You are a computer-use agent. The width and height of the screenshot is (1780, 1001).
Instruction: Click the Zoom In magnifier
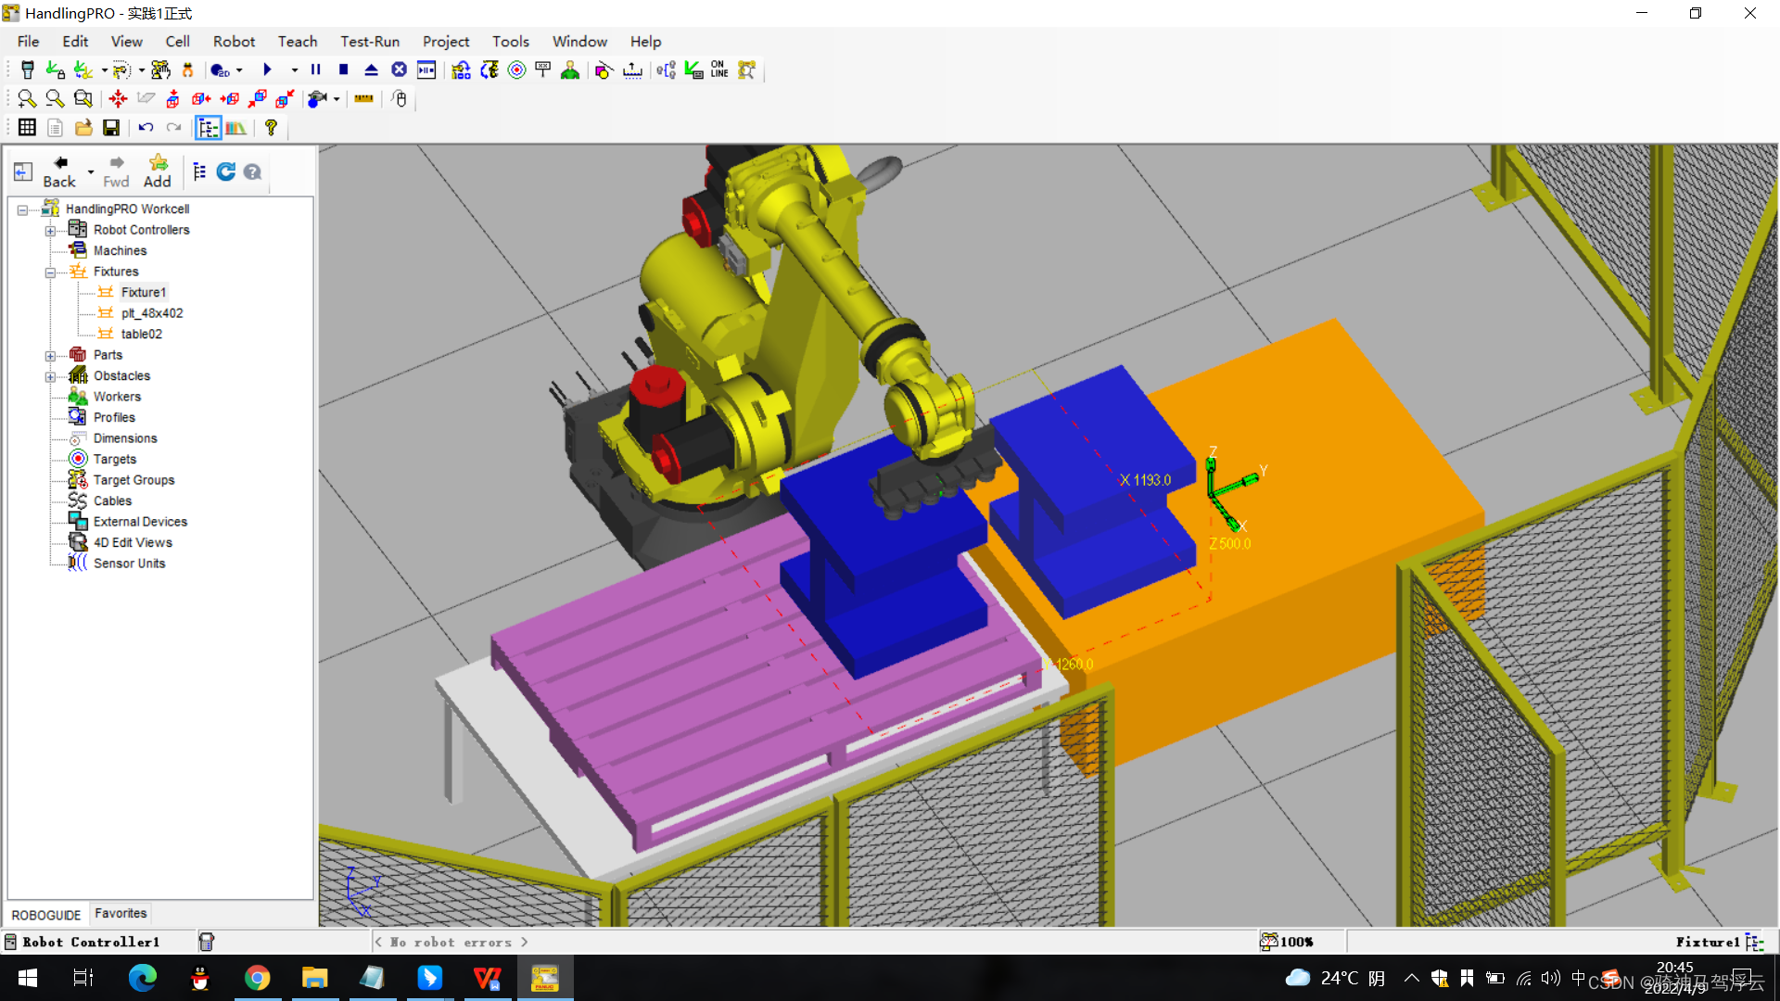(x=27, y=99)
